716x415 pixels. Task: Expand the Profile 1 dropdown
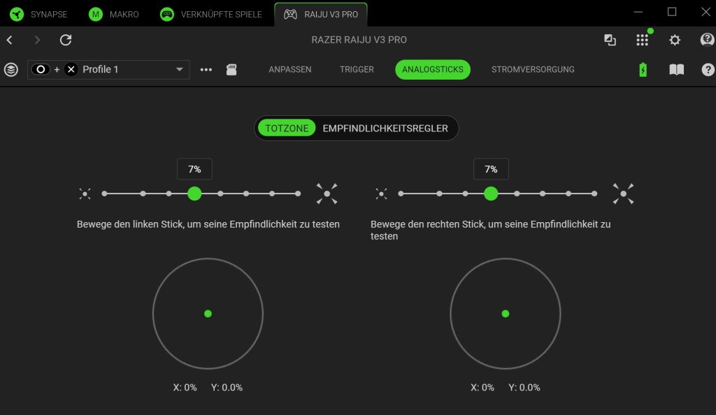[x=179, y=70]
